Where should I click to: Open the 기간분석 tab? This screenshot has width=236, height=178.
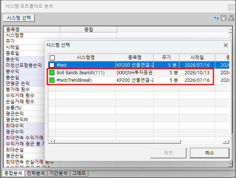(59, 173)
